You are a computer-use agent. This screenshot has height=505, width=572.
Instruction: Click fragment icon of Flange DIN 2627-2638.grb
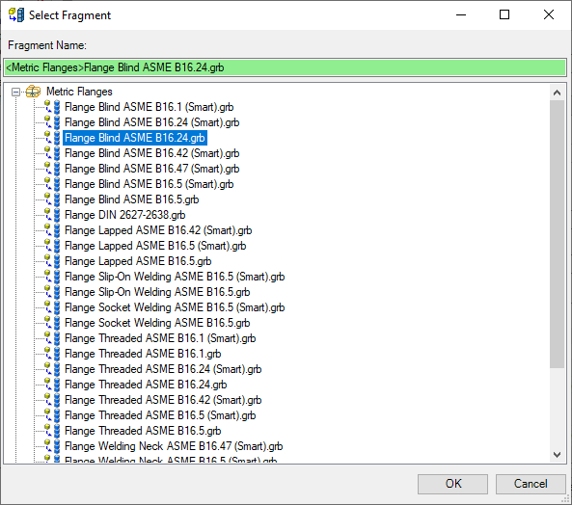52,215
